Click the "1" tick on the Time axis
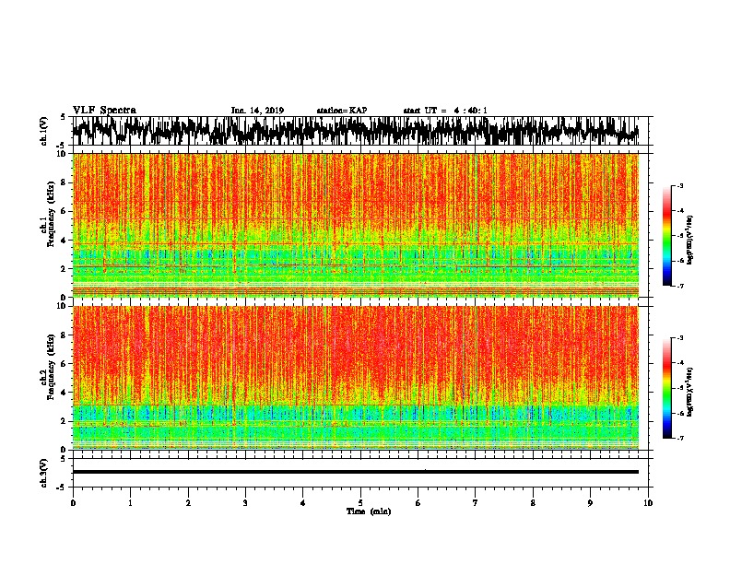 (130, 503)
